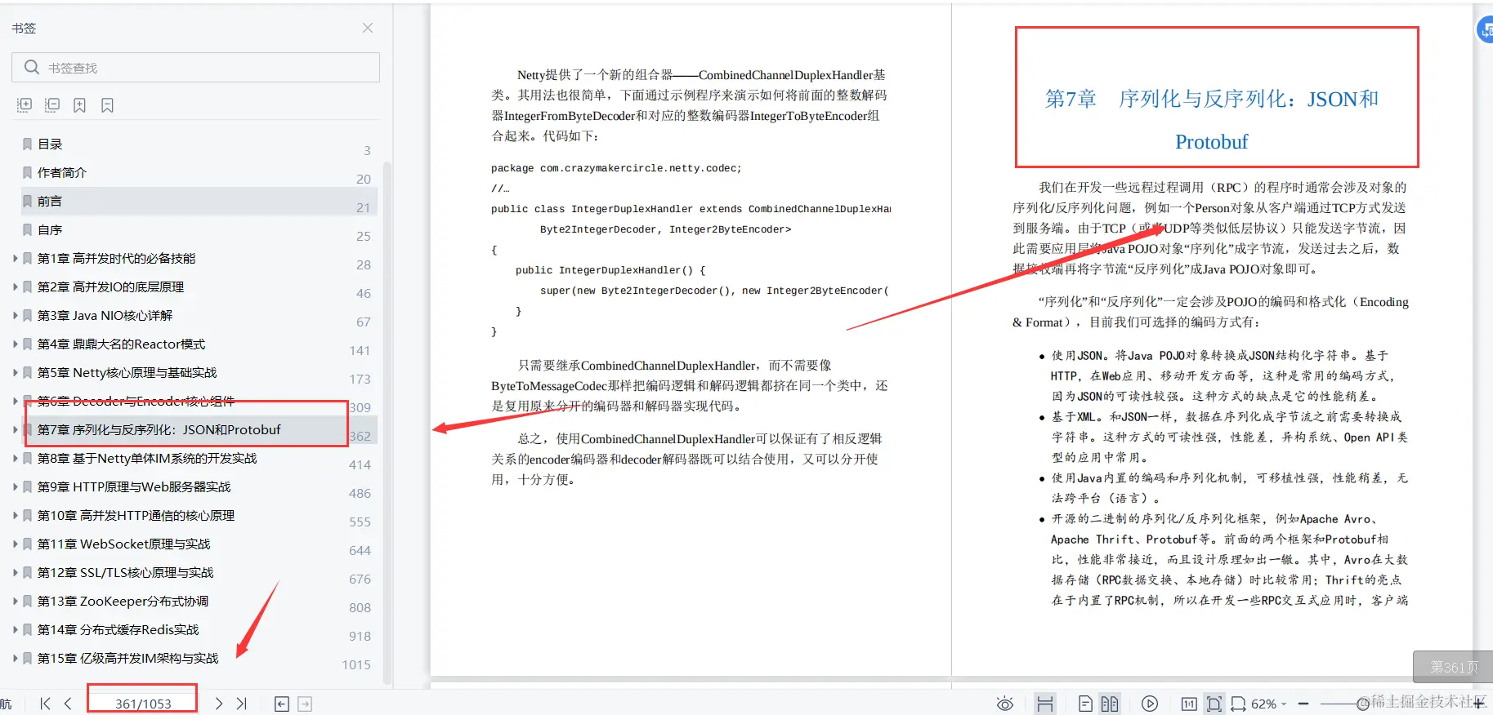Go to the next page
Viewport: 1493px width, 715px height.
pyautogui.click(x=218, y=704)
